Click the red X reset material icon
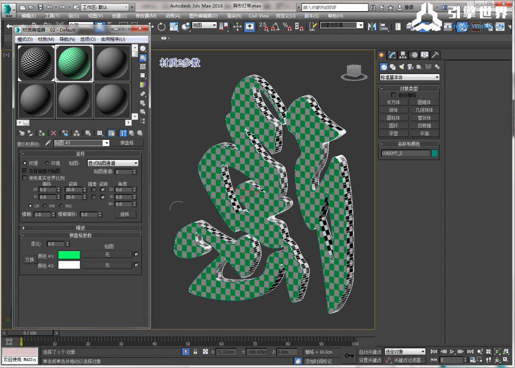 coord(54,133)
